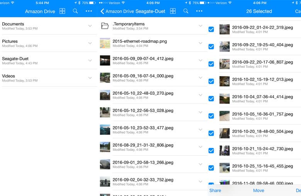This screenshot has height=196, width=301.
Task: Expand options for 2016-09-01_20-58-13_266.jpeg
Action: tap(200, 164)
